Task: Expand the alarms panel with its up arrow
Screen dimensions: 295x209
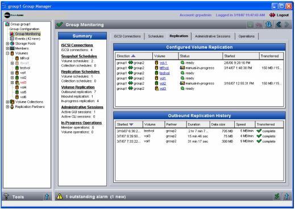Action: (x=286, y=197)
